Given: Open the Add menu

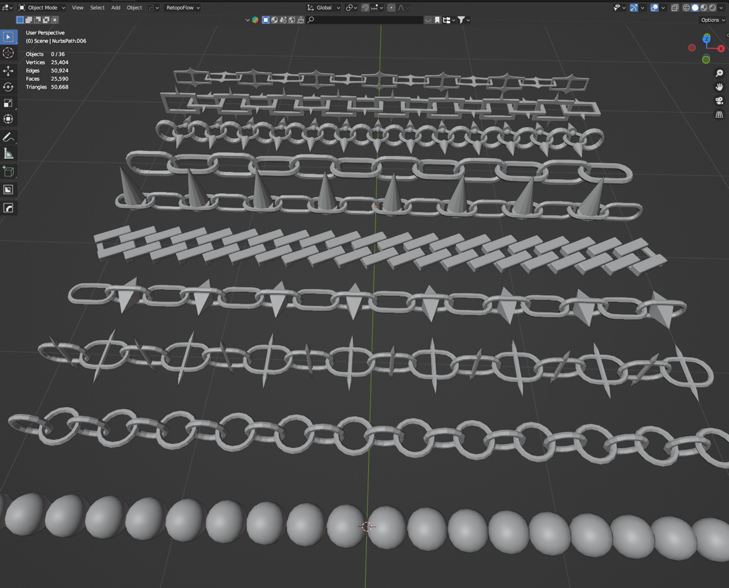Looking at the screenshot, I should [x=116, y=8].
